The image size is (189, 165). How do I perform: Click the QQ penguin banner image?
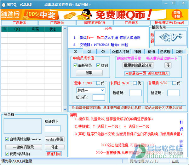(86, 14)
